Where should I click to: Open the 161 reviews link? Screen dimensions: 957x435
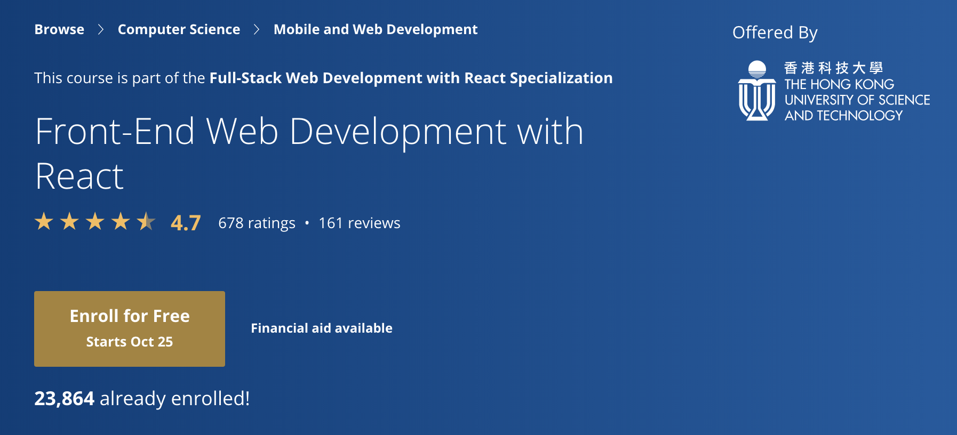(360, 223)
